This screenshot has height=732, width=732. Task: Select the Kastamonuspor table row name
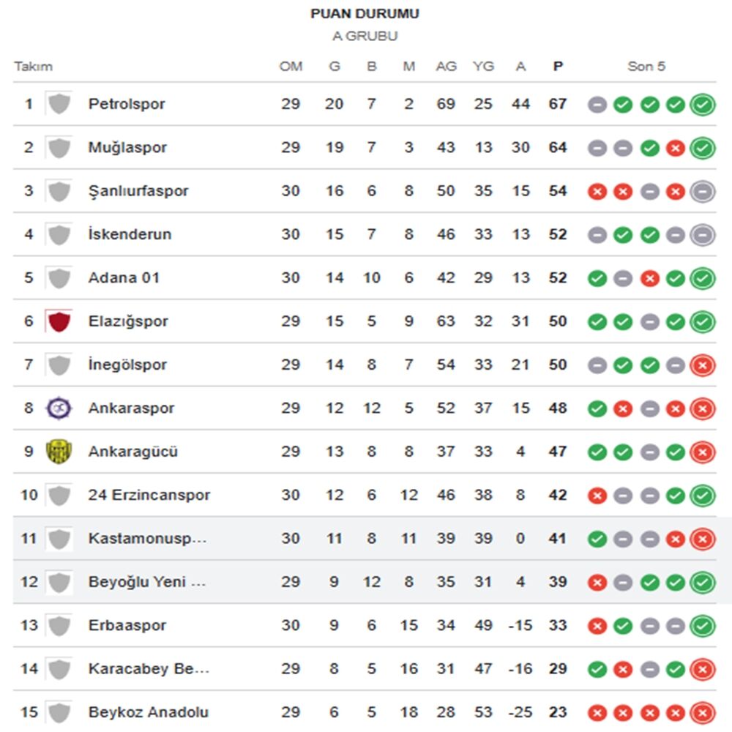pyautogui.click(x=147, y=539)
